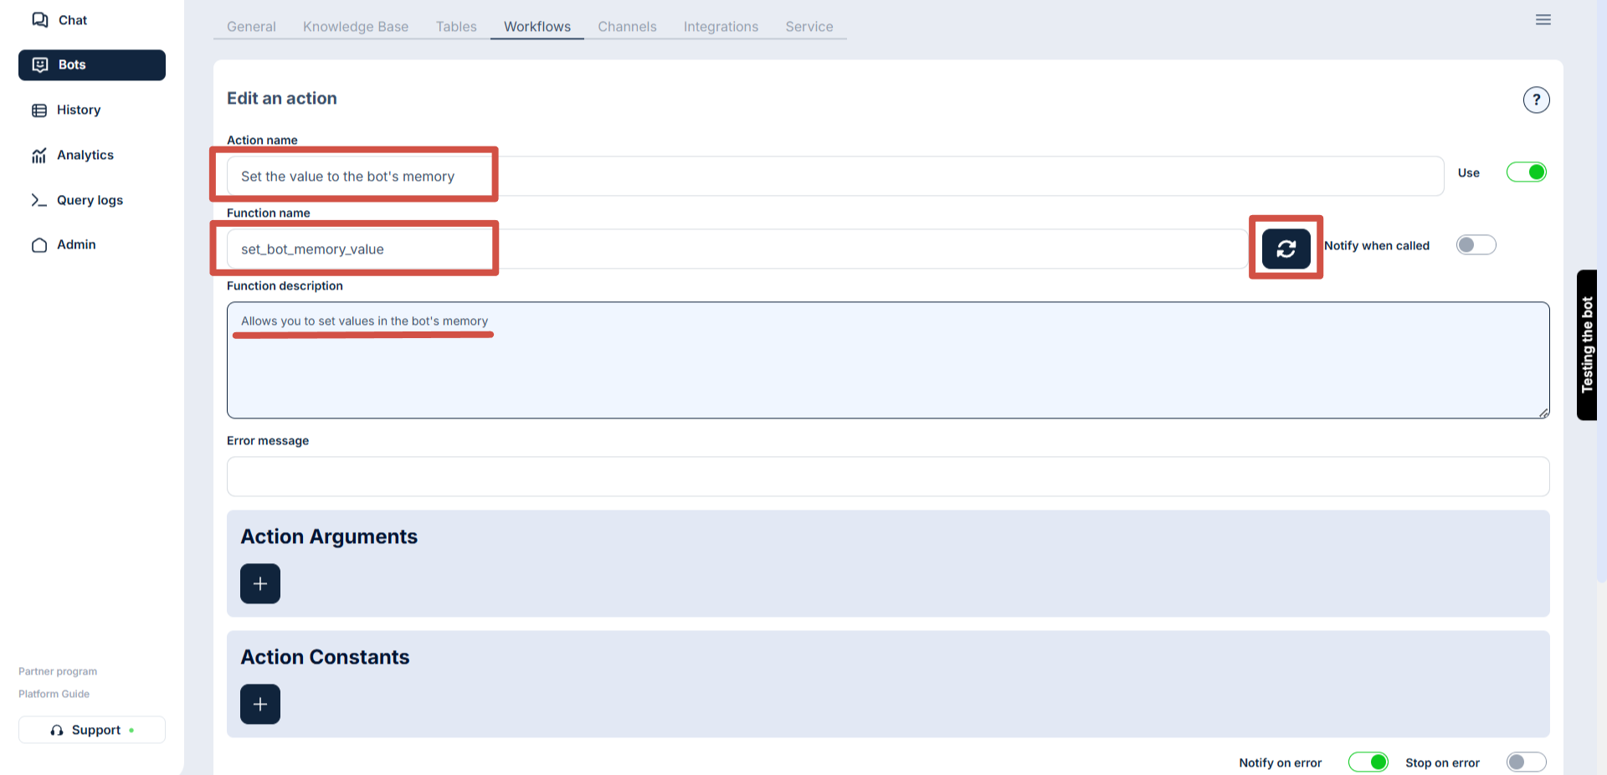Switch to the Knowledge Base tab
Viewport: 1607px width, 775px height.
tap(356, 27)
